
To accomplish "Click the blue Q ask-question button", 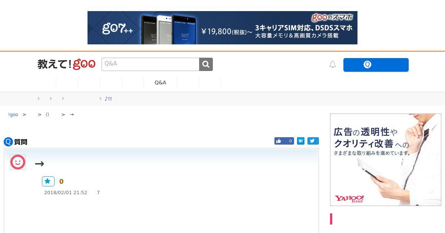I will (x=376, y=65).
